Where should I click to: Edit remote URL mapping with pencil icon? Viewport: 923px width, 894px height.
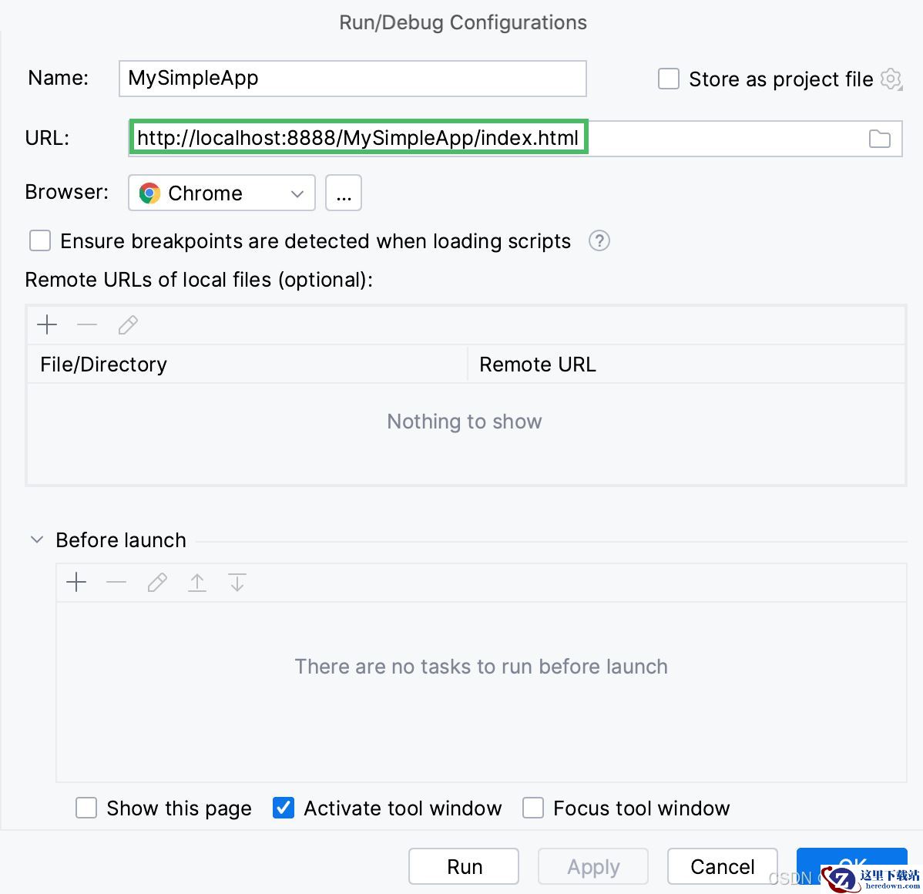pyautogui.click(x=128, y=324)
